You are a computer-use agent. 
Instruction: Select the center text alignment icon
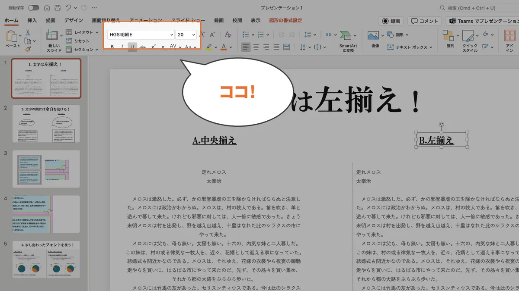(256, 47)
